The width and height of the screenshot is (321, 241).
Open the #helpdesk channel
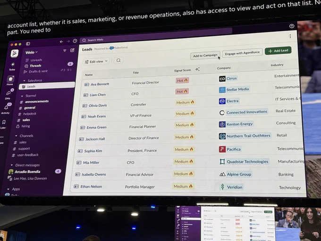point(27,114)
